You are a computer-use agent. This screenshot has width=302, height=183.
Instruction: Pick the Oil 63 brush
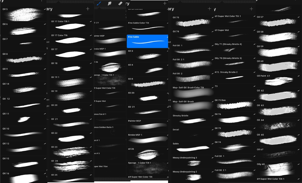click(278, 110)
